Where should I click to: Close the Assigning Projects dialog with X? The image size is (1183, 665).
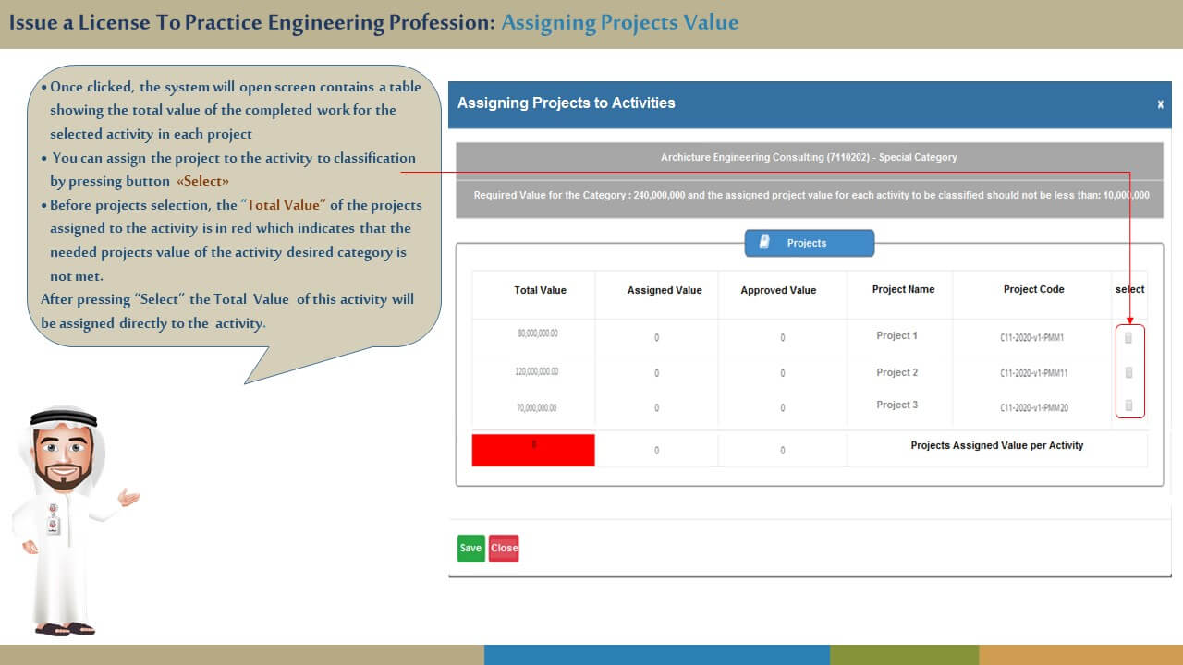click(1160, 104)
